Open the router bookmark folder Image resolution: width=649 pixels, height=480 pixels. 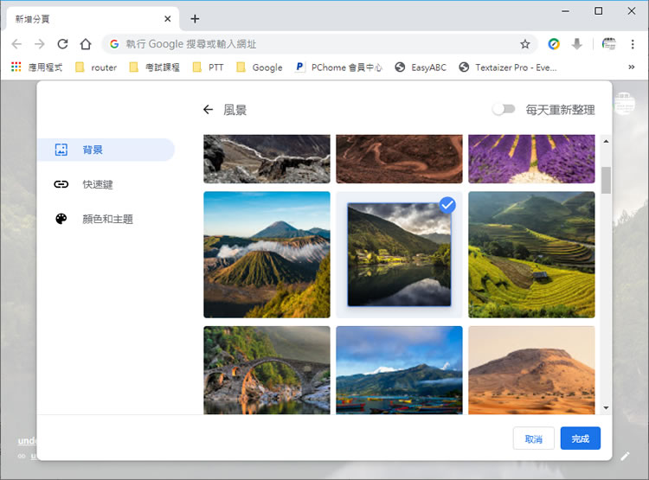pyautogui.click(x=96, y=67)
